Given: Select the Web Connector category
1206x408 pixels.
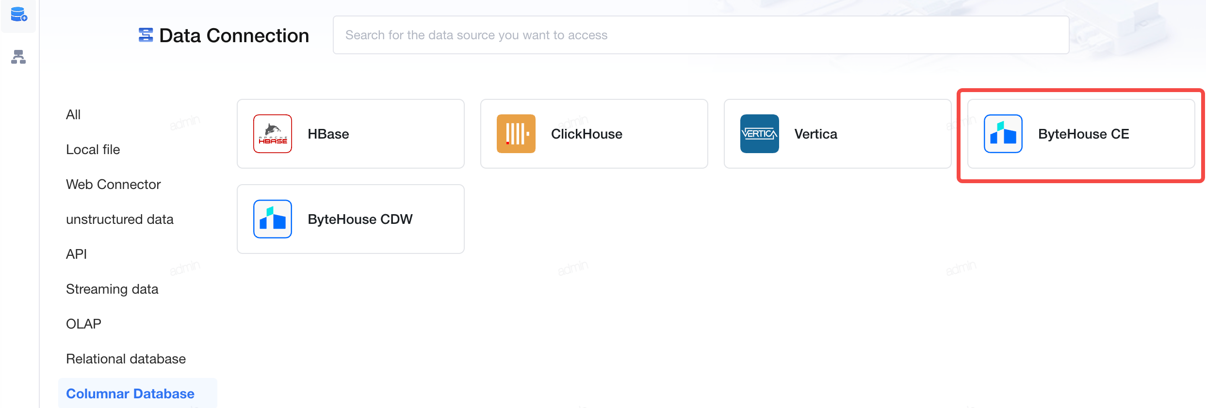Looking at the screenshot, I should click(113, 185).
